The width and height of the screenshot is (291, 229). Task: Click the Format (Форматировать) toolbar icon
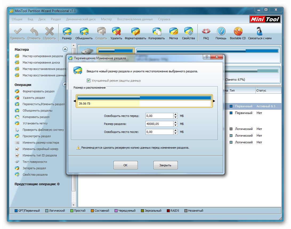coord(135,33)
